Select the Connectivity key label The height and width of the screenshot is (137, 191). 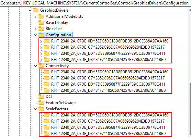tap(57, 66)
